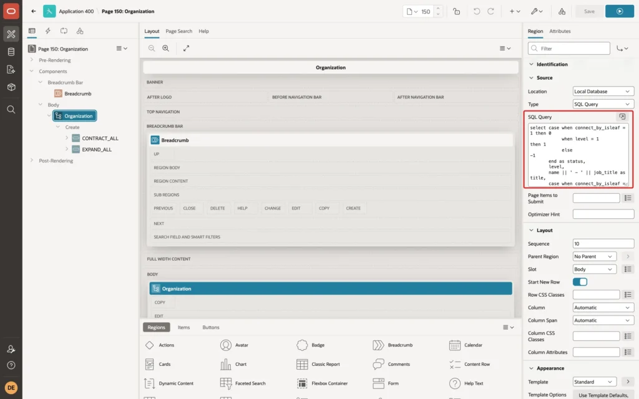
Task: Click the Undo icon in the toolbar
Action: 476,11
